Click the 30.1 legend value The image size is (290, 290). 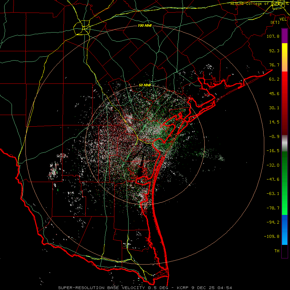click(274, 108)
